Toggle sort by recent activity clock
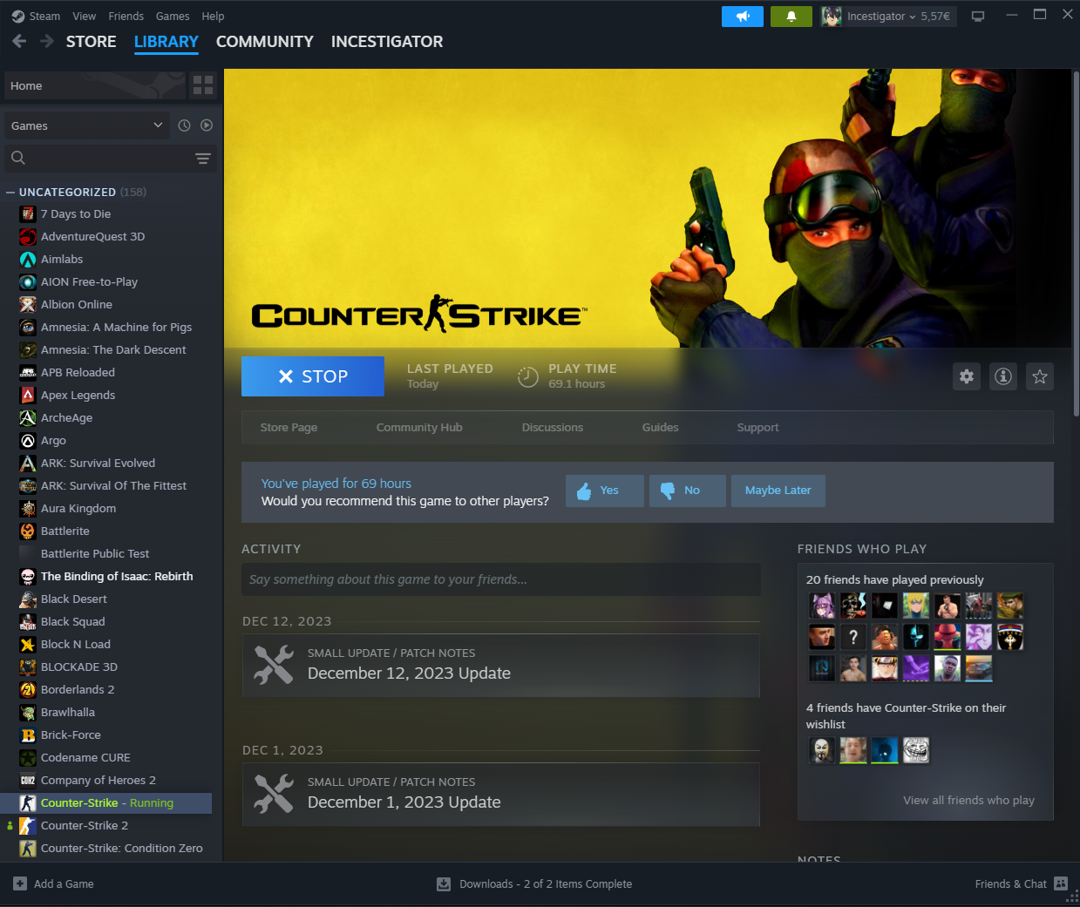This screenshot has height=907, width=1080. [x=185, y=125]
